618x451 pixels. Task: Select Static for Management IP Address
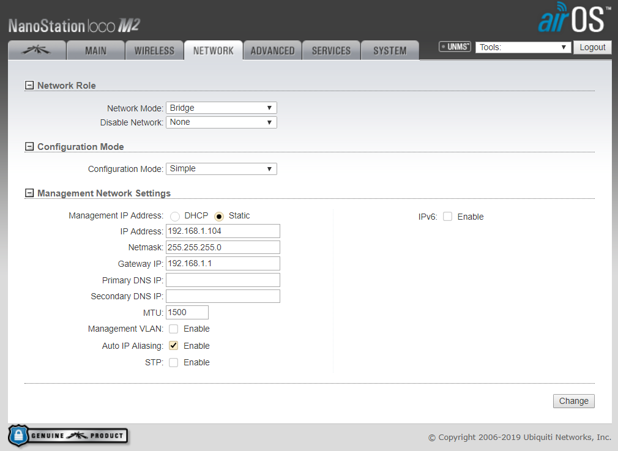219,217
